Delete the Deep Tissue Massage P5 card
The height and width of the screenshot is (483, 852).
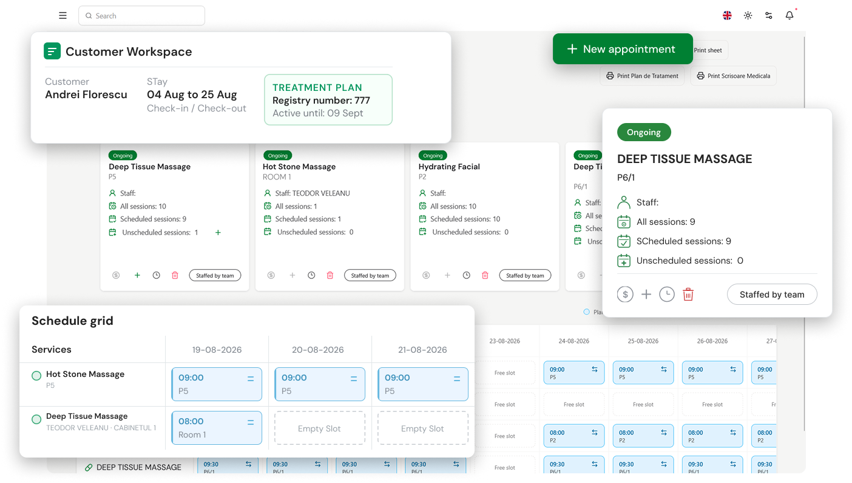point(175,275)
